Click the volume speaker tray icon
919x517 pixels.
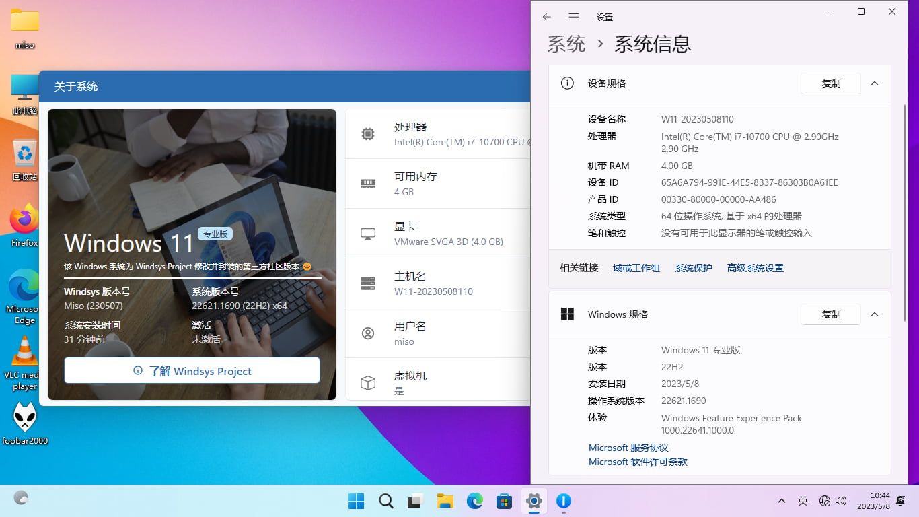pyautogui.click(x=841, y=501)
